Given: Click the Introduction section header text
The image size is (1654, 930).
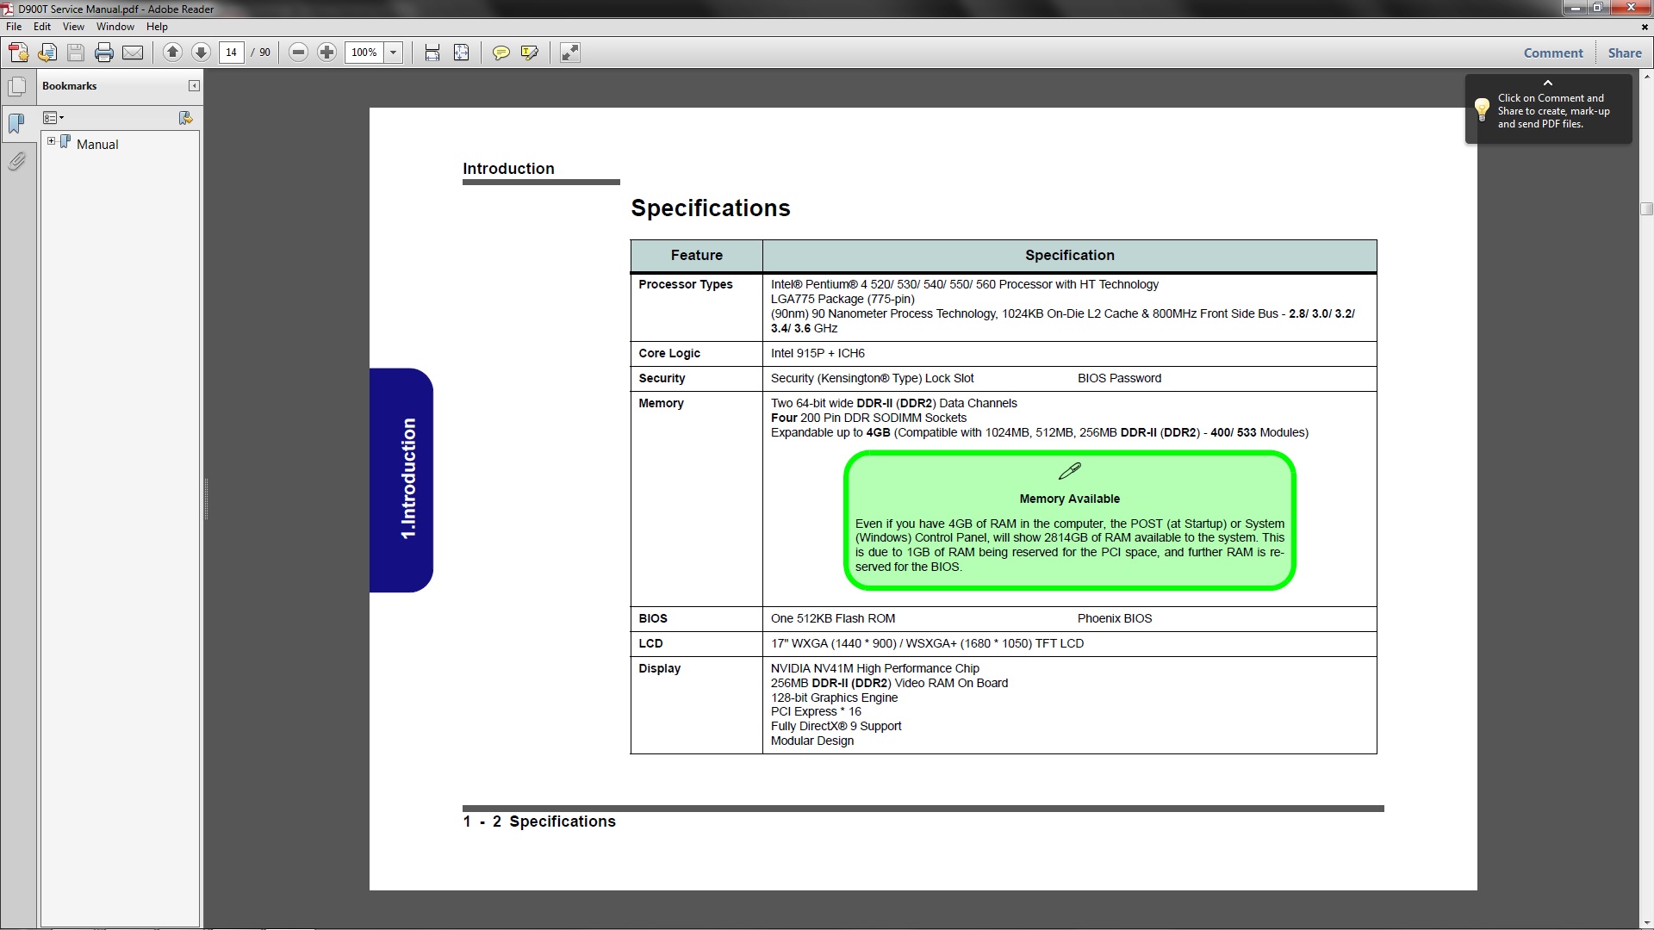Looking at the screenshot, I should (x=508, y=169).
